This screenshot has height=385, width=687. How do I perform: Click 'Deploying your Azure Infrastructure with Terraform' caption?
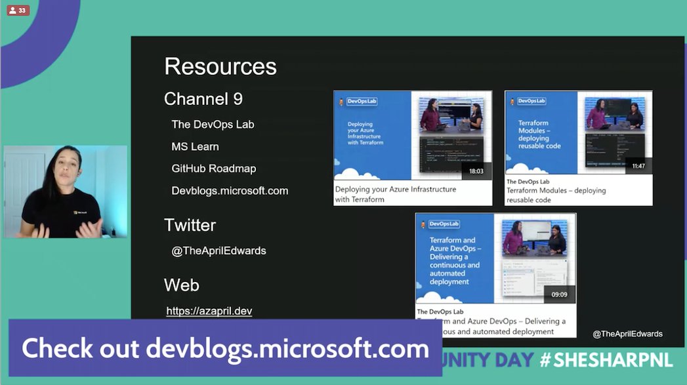(396, 194)
